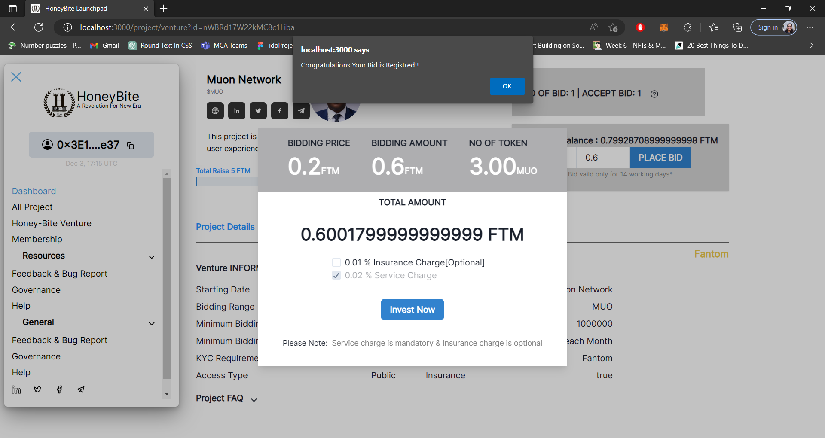Open 20 Best Things To D... bookmark

(x=712, y=46)
